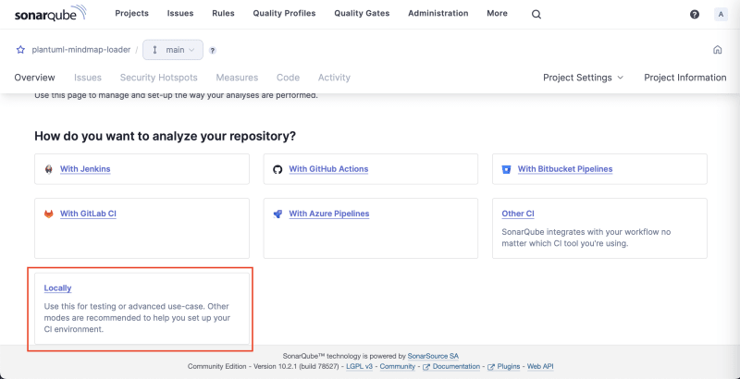The height and width of the screenshot is (379, 740).
Task: Switch to the Measures tab
Action: 237,78
